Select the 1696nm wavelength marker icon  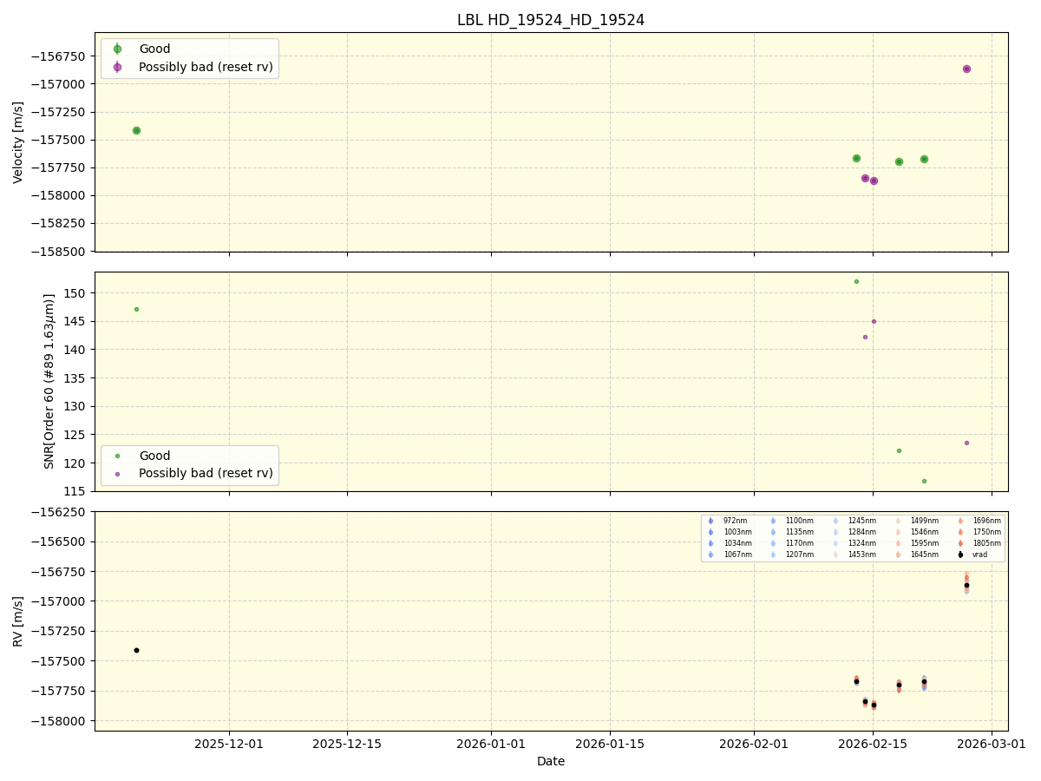click(x=959, y=521)
